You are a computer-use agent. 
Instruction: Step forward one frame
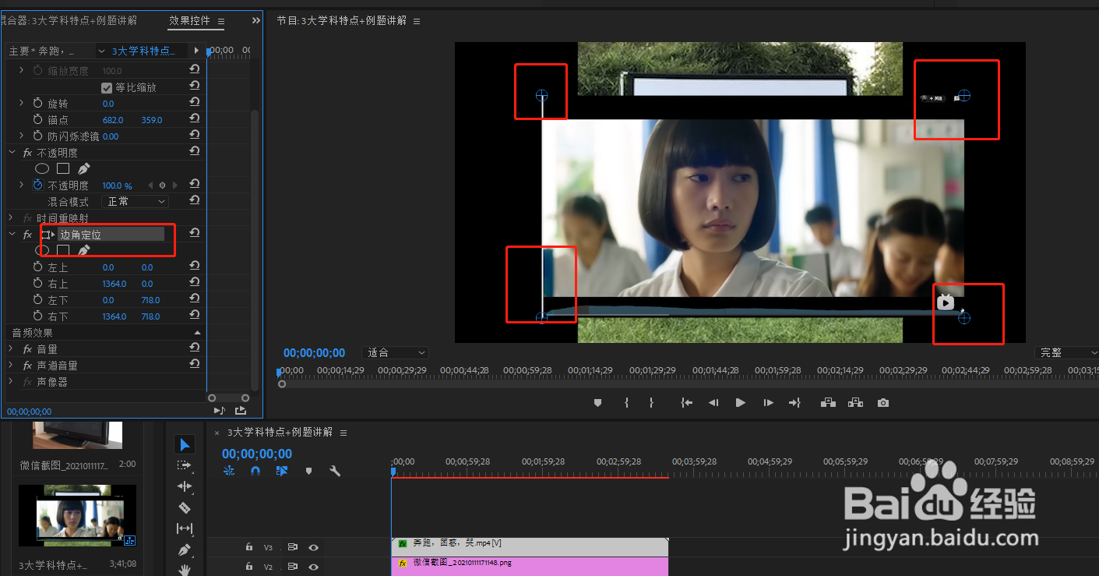[x=768, y=403]
